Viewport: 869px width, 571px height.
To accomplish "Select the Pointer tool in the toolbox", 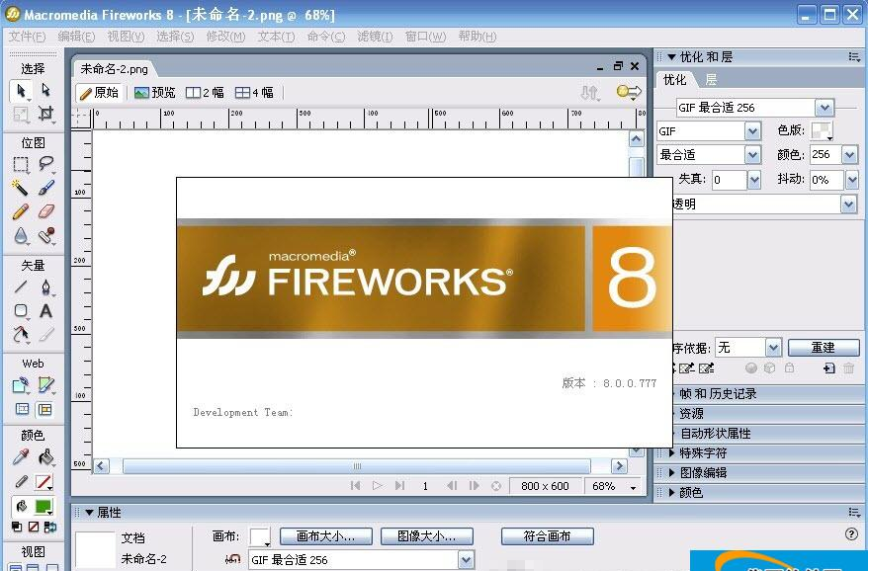I will (x=21, y=91).
